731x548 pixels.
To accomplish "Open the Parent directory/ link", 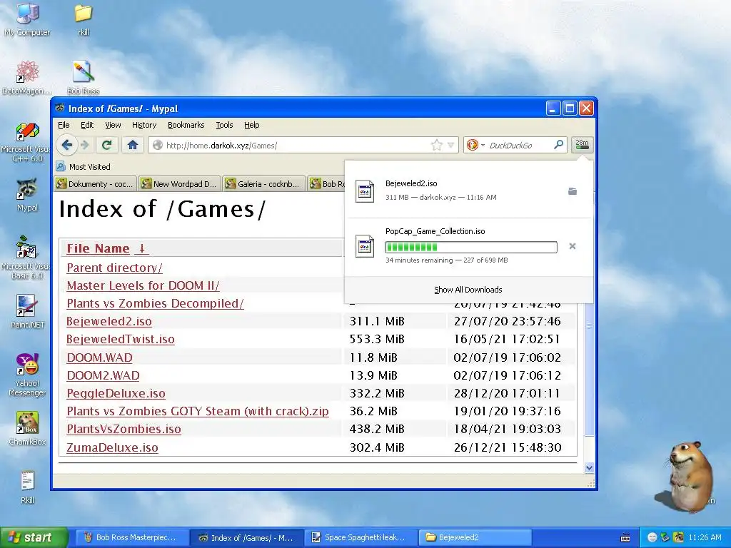I will [x=114, y=268].
